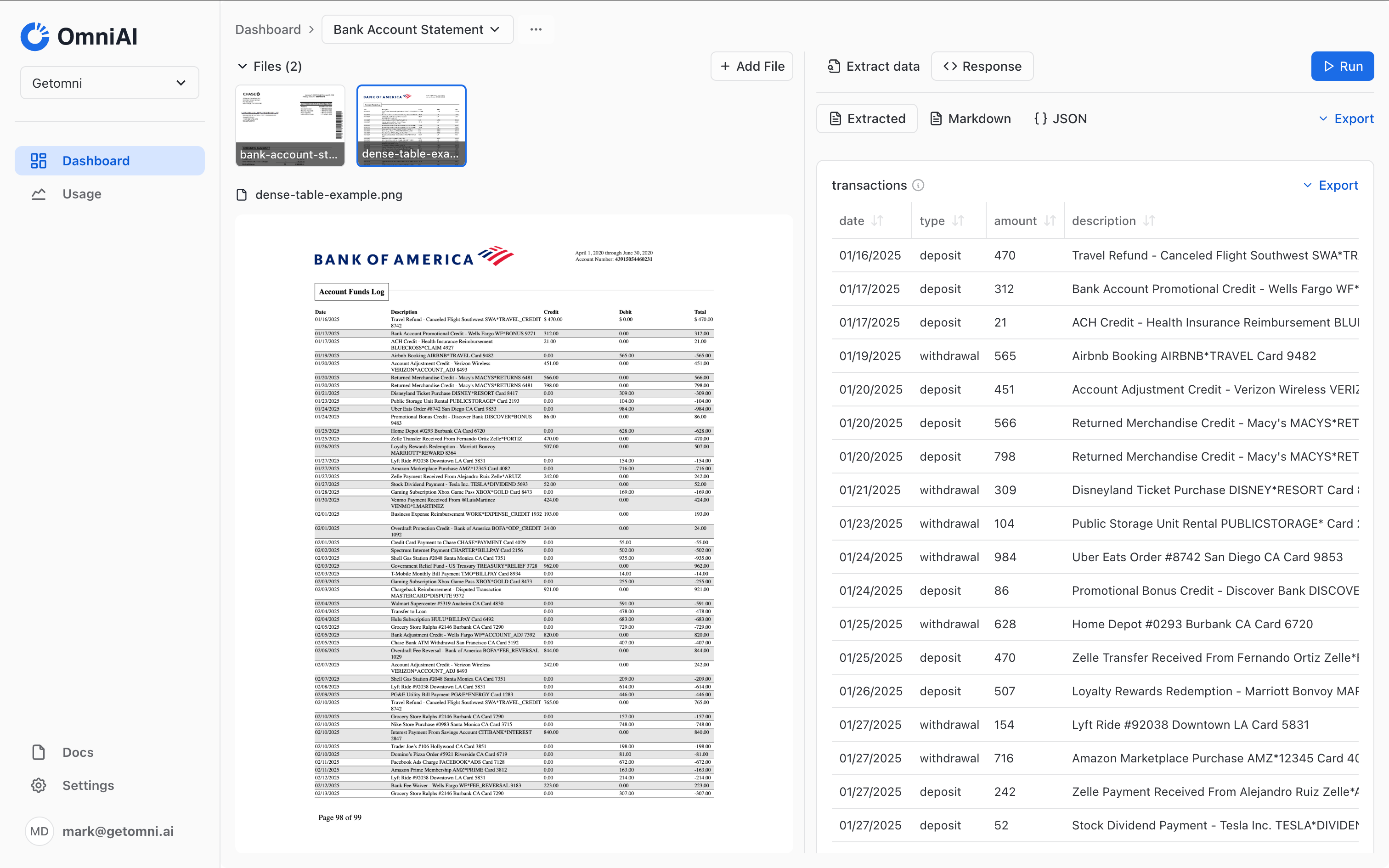
Task: Open Settings via the gear icon
Action: pyautogui.click(x=39, y=785)
